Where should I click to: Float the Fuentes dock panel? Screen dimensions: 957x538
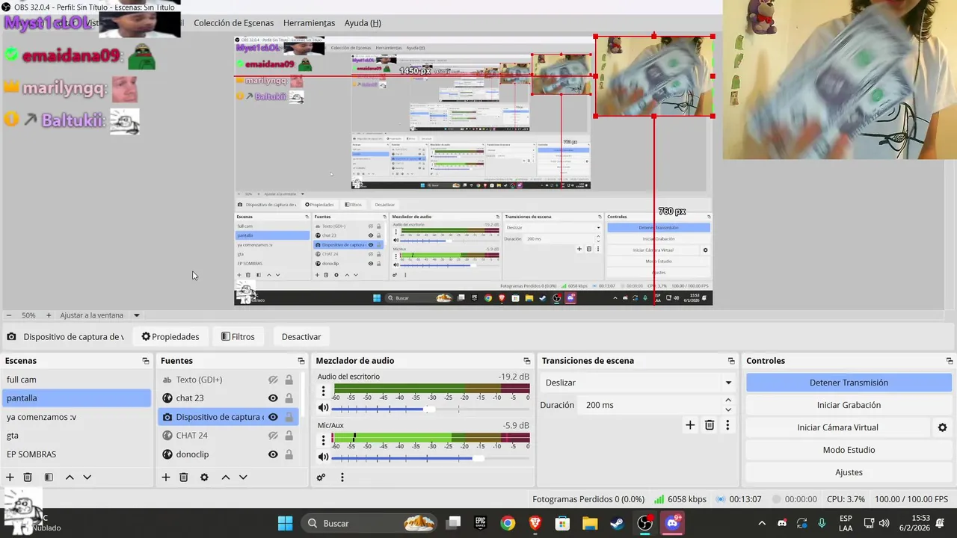[x=301, y=361]
